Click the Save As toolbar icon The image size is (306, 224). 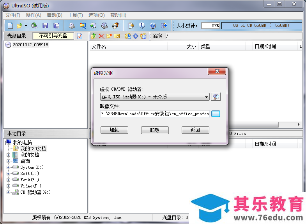coord(56,26)
